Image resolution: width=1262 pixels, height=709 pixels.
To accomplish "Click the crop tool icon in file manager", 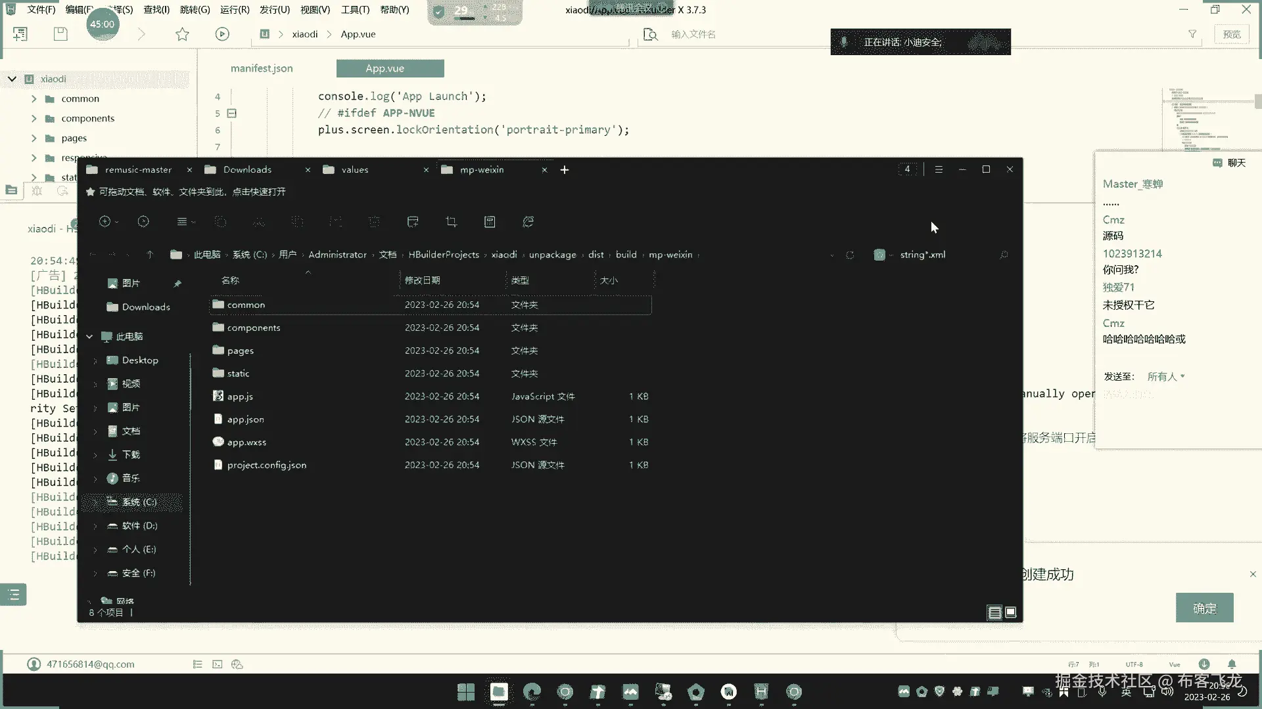I will click(451, 222).
